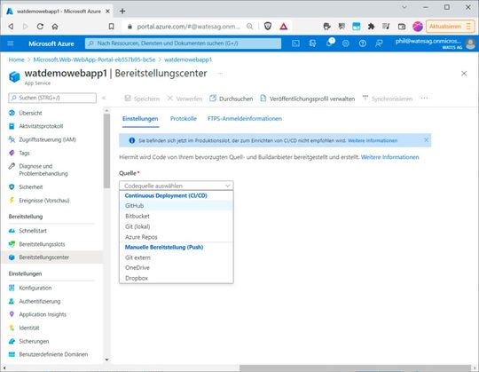Collapse the sidebar with the double chevron

(x=104, y=98)
